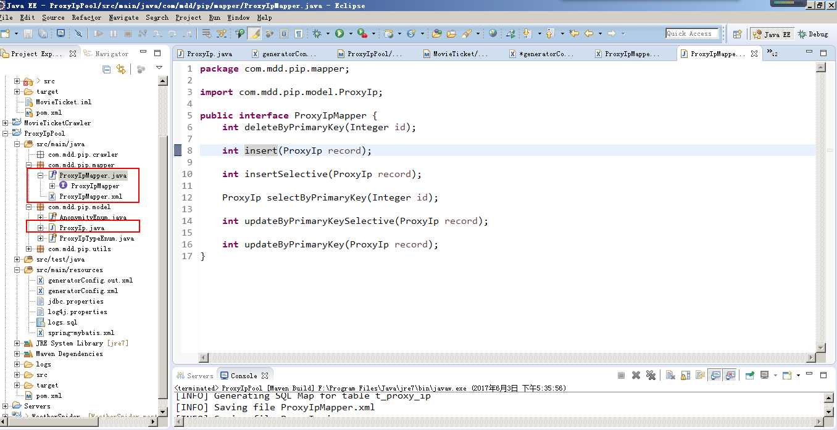Screen dimensions: 837x430
Task: Click the Debug bug icon in toolbar
Action: pos(317,34)
